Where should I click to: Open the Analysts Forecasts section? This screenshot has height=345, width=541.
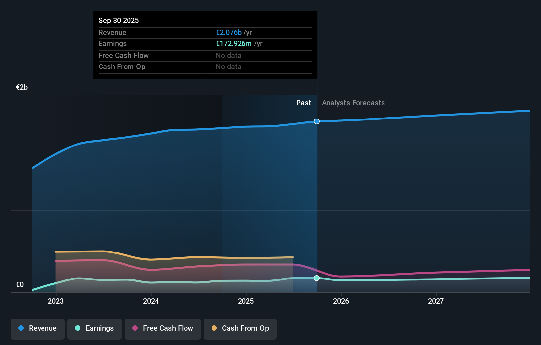[353, 103]
